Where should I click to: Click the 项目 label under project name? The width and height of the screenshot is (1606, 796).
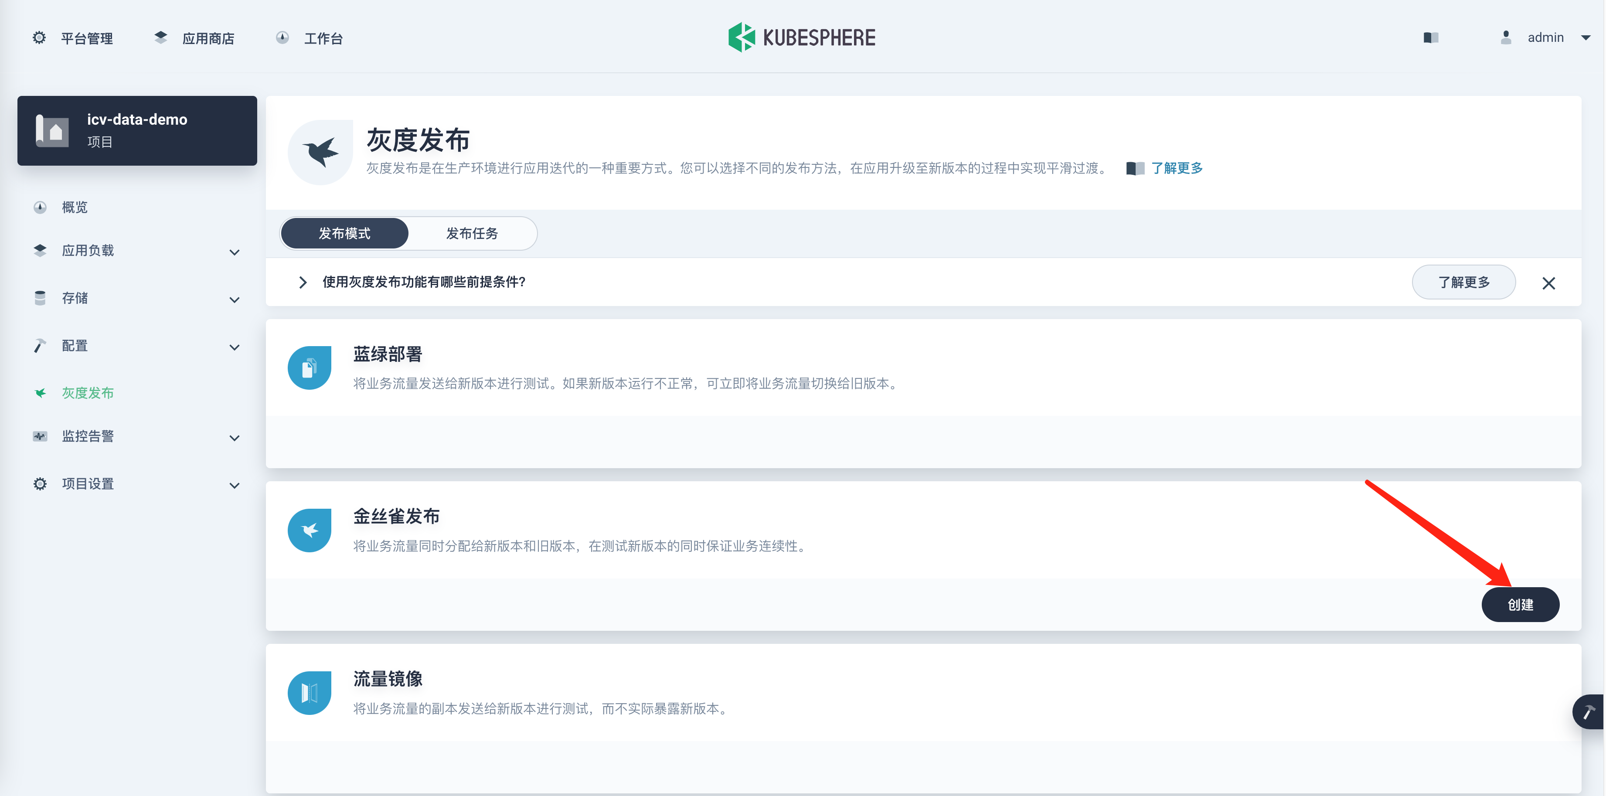click(100, 142)
